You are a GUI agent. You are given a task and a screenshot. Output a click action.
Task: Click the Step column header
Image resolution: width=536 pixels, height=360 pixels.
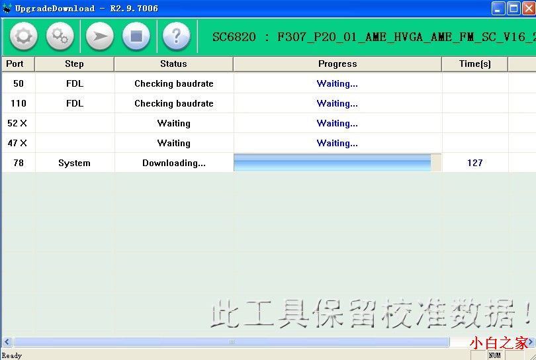coord(75,64)
